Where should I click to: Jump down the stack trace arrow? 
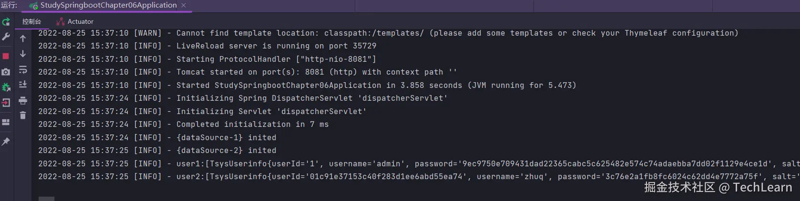(x=22, y=54)
